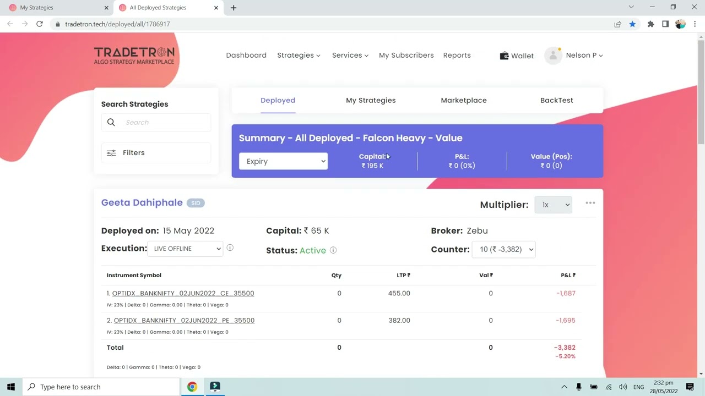Open browser extensions puzzle icon
705x396 pixels.
pyautogui.click(x=650, y=24)
